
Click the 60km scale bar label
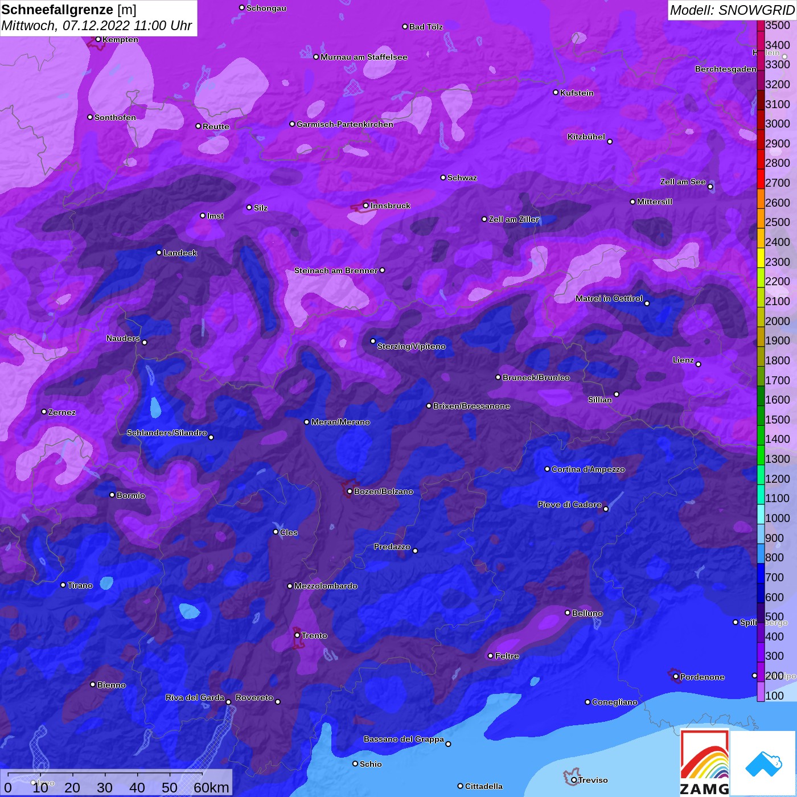[211, 787]
